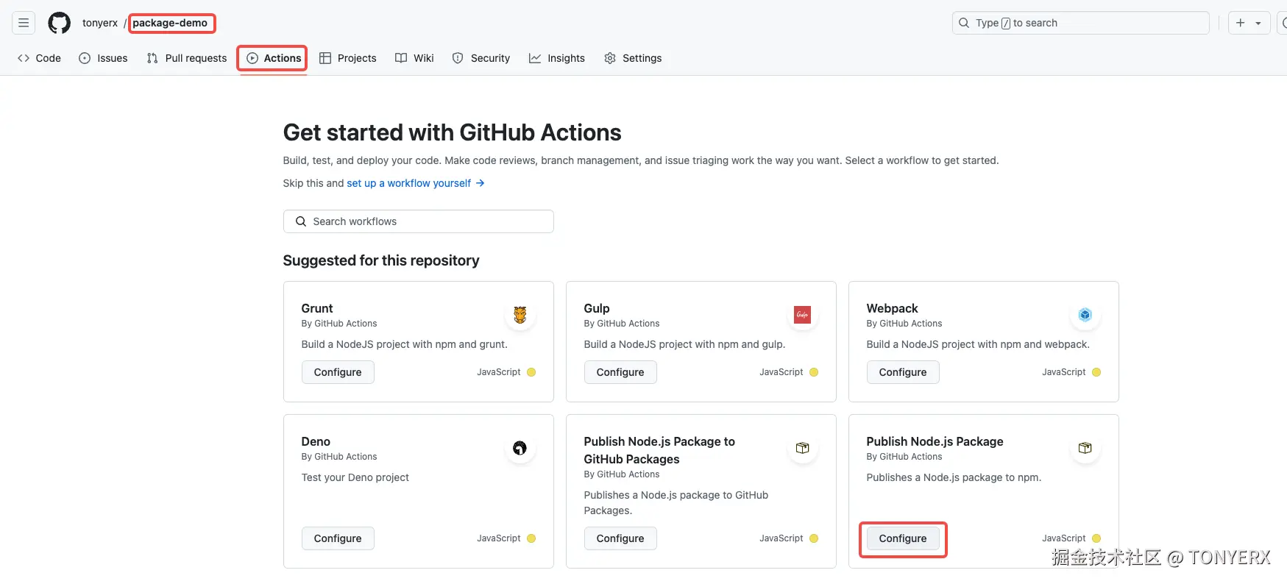Switch to the Pull requests tab
This screenshot has height=584, width=1287.
coord(187,58)
